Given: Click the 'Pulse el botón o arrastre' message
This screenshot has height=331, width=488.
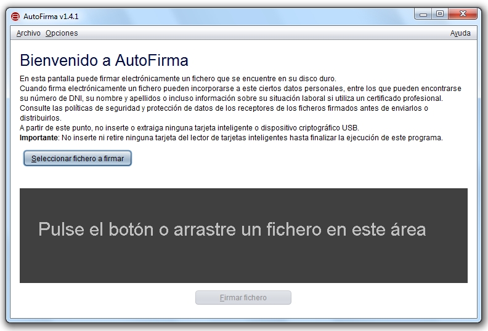Looking at the screenshot, I should point(232,229).
